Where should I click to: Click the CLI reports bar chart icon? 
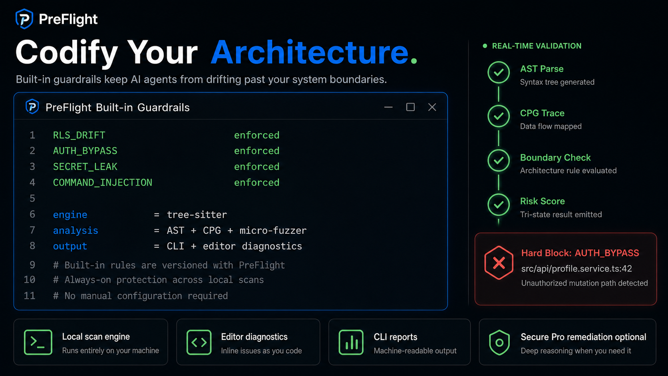[x=351, y=342]
